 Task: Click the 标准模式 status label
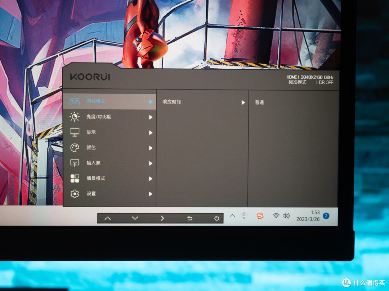coord(297,82)
